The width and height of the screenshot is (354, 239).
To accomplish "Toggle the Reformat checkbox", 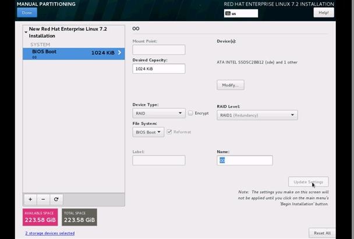I will pyautogui.click(x=169, y=132).
